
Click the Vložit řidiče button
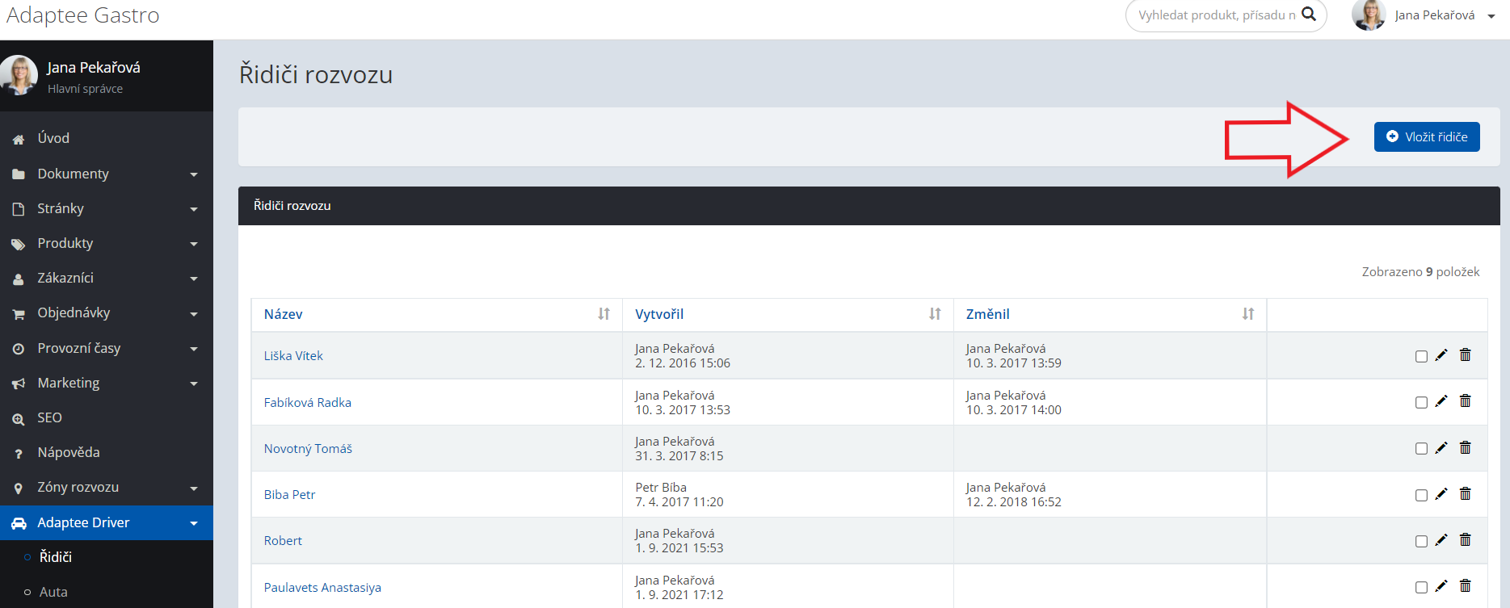coord(1427,136)
